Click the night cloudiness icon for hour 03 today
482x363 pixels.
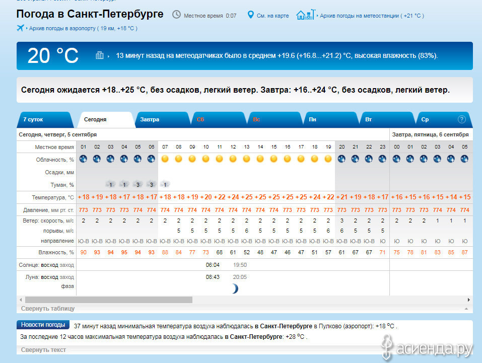tap(110, 159)
